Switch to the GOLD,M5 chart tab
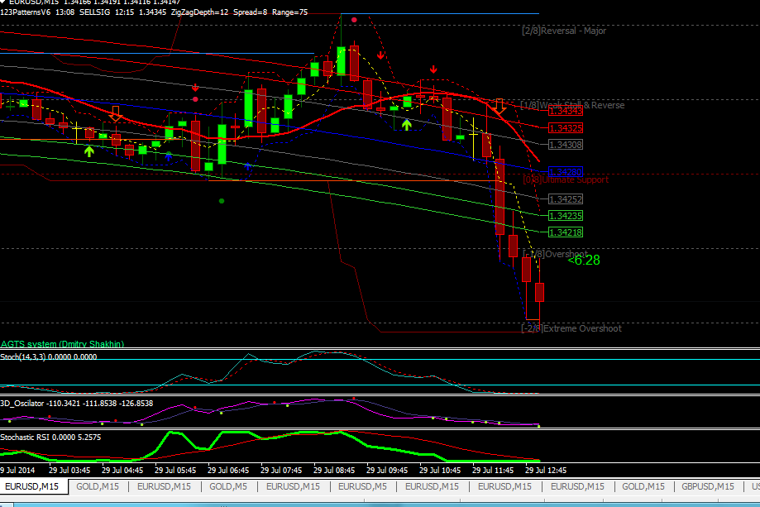The height and width of the screenshot is (507, 760). pyautogui.click(x=227, y=486)
